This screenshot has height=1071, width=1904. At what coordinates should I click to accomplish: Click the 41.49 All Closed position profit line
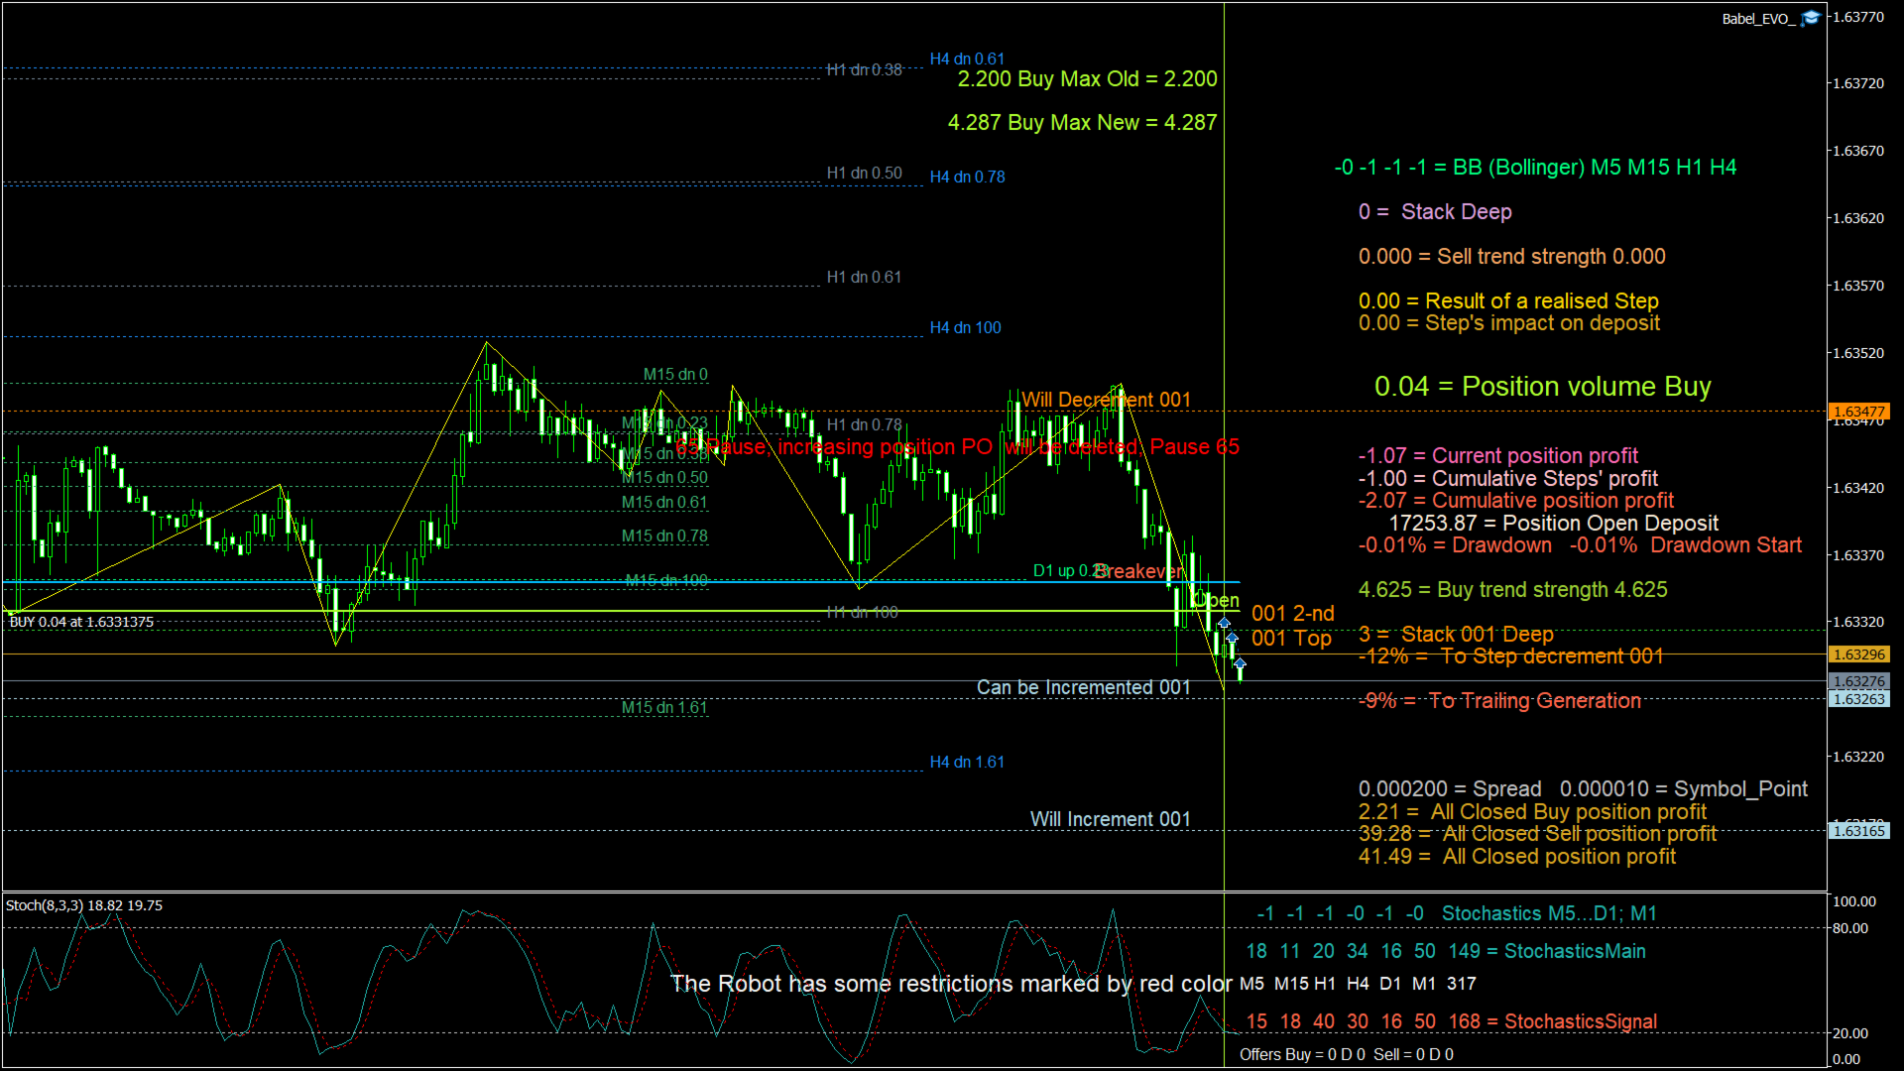(x=1517, y=857)
